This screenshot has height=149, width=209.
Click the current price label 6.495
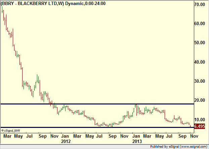click(200, 126)
